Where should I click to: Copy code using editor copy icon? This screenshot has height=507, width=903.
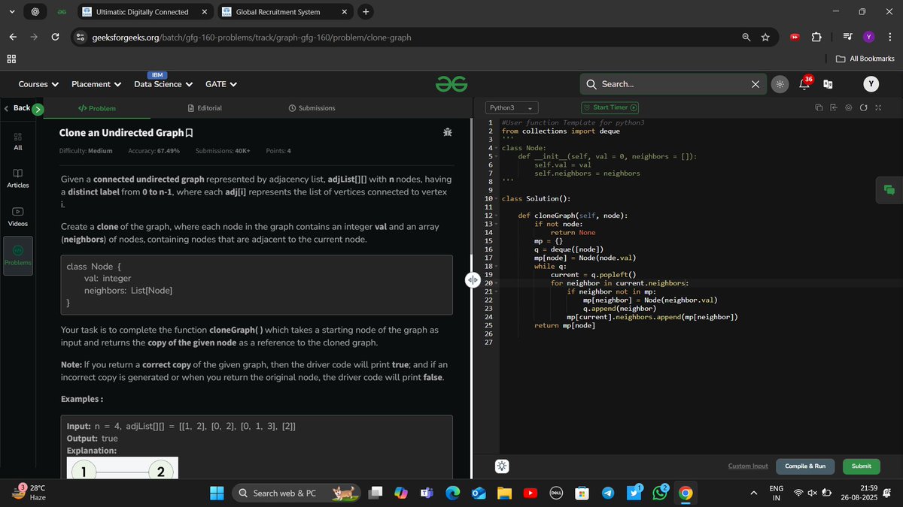(819, 108)
